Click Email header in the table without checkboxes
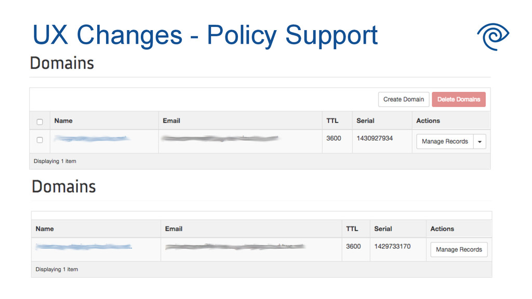This screenshot has width=532, height=299. (x=174, y=228)
